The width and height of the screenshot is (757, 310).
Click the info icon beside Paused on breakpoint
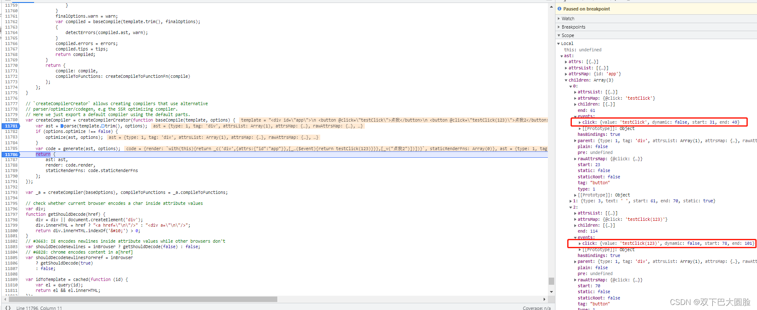tap(559, 9)
